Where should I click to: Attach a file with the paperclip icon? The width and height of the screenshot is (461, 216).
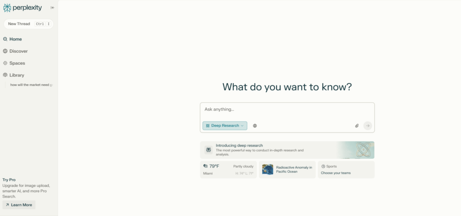(357, 126)
